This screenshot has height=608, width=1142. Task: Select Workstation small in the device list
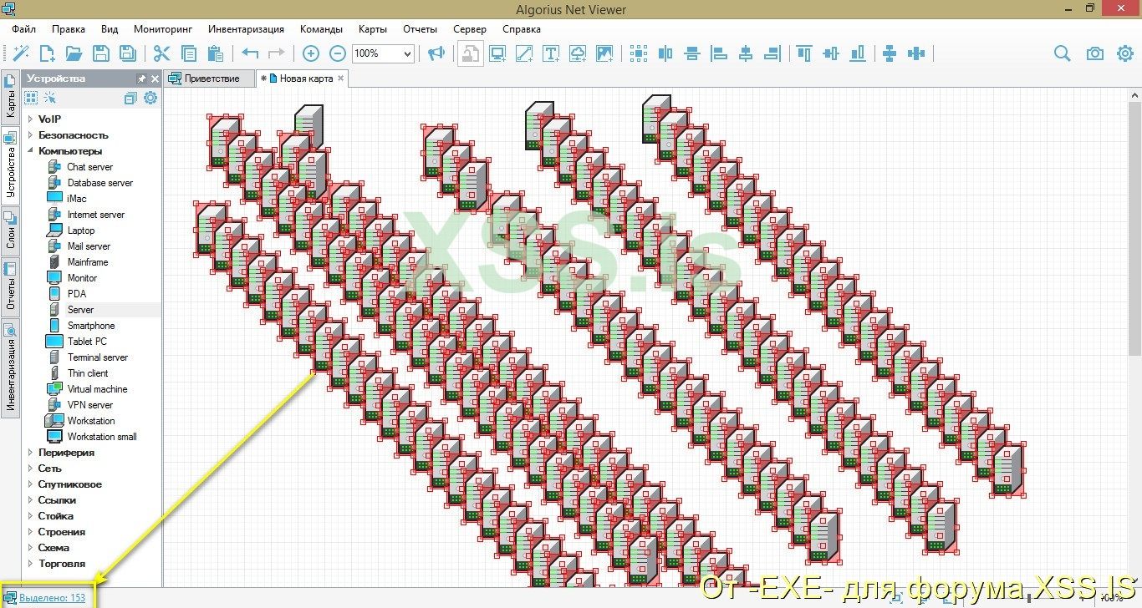(x=101, y=437)
